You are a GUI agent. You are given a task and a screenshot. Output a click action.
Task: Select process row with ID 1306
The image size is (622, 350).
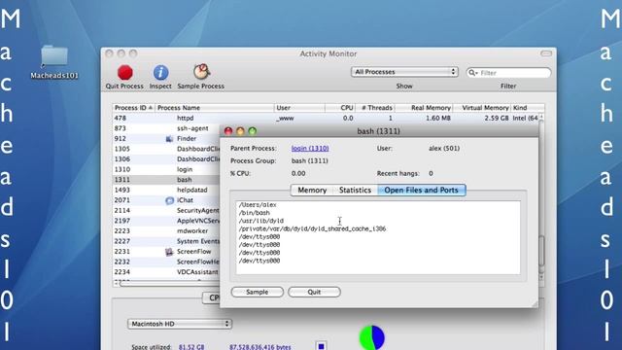pyautogui.click(x=166, y=159)
